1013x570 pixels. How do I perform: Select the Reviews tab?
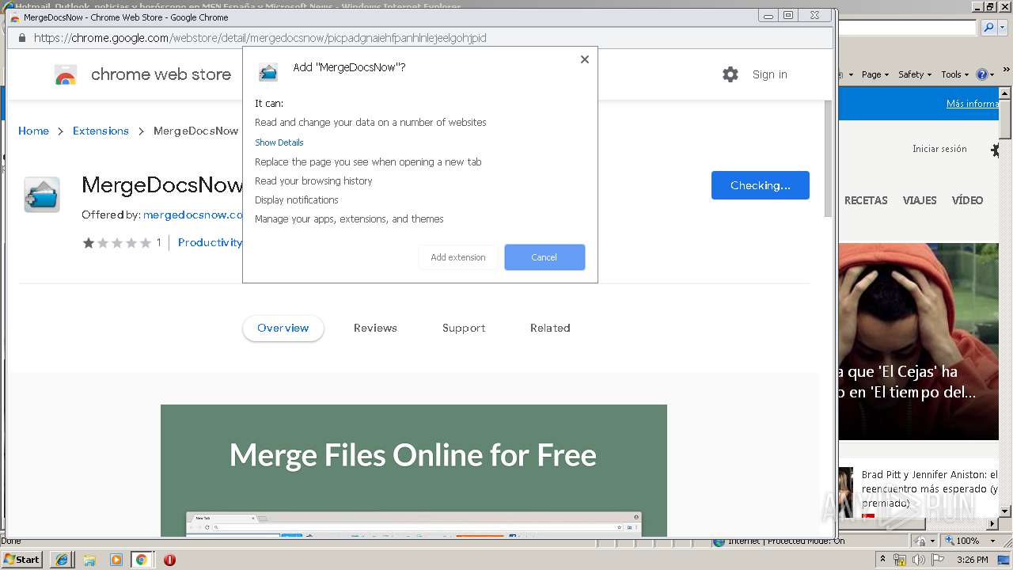(375, 328)
